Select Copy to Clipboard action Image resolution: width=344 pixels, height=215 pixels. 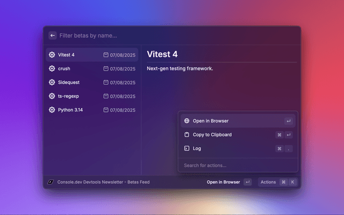[212, 134]
